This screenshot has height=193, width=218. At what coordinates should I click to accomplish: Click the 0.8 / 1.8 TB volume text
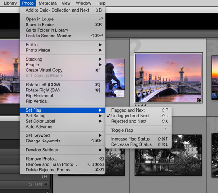35,185
